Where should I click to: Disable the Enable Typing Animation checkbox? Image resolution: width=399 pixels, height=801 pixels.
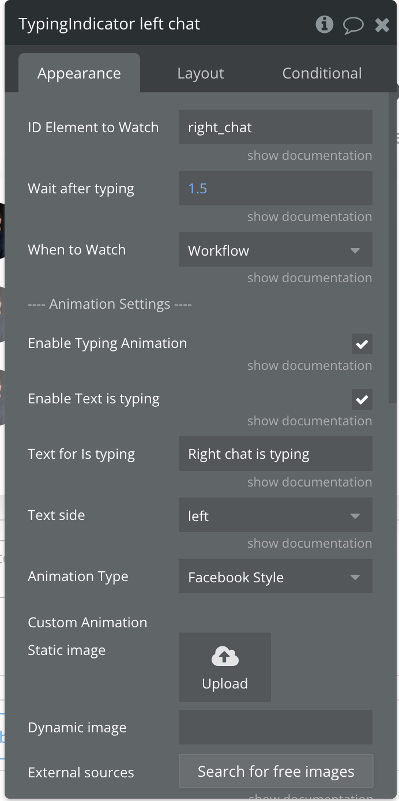point(362,344)
